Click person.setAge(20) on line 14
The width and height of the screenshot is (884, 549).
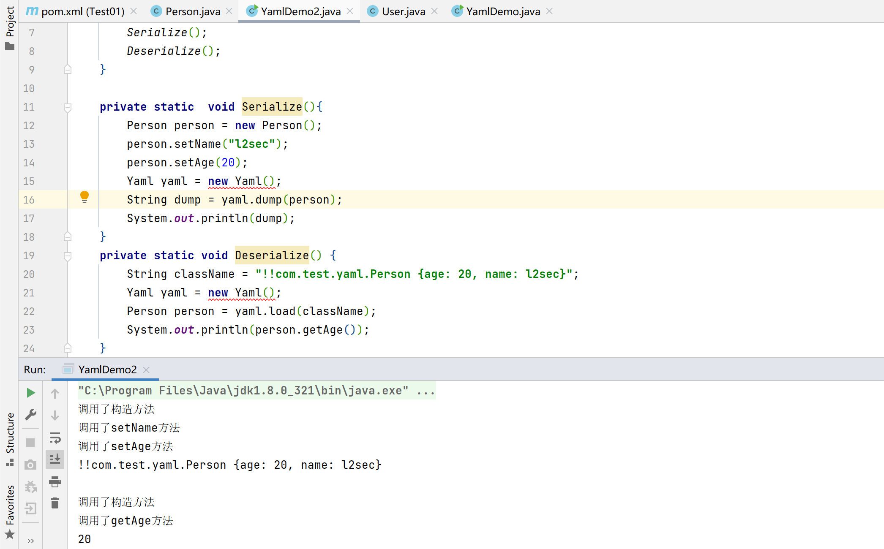click(x=184, y=163)
